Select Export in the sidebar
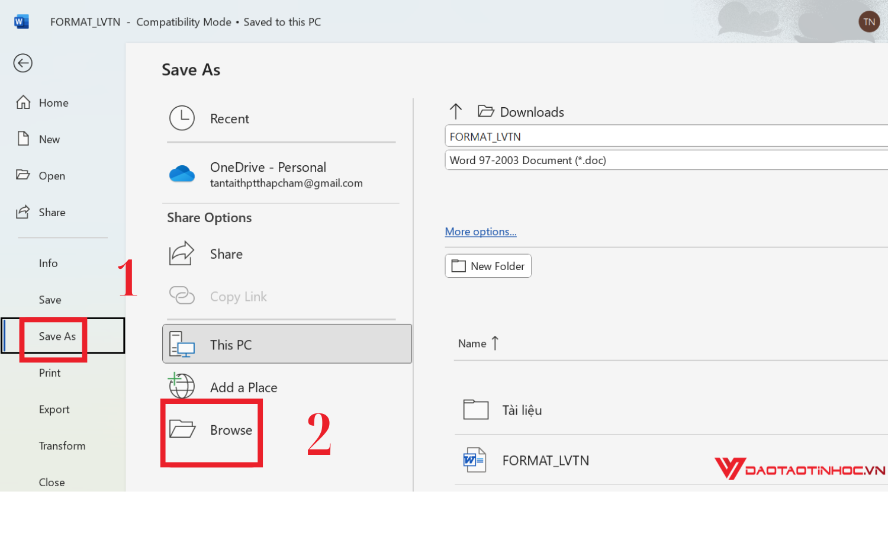This screenshot has height=533, width=888. click(x=54, y=409)
